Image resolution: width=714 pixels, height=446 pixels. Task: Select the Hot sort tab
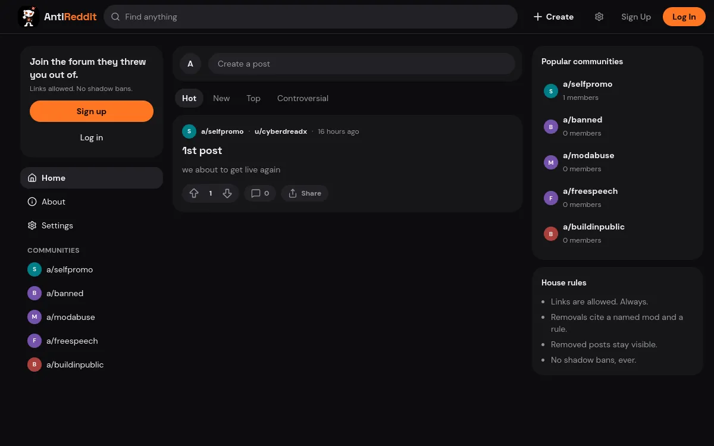(189, 98)
